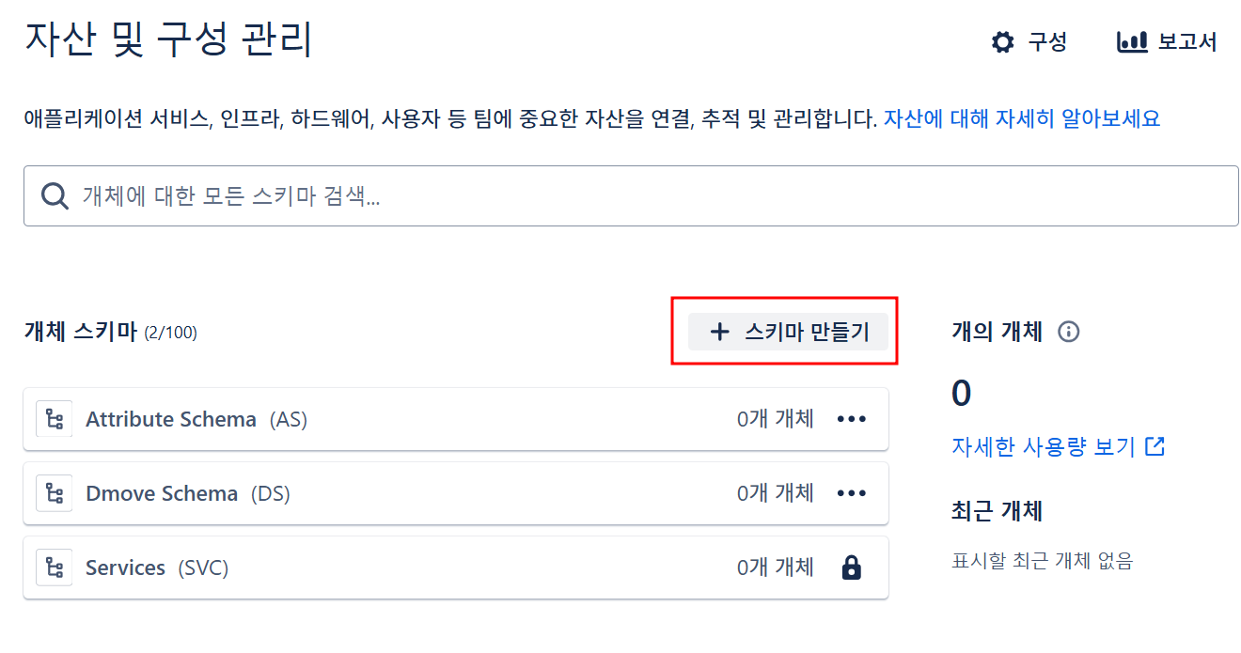This screenshot has height=653, width=1241.
Task: Focus the 모든 스키마 검색 input field
Action: [x=631, y=195]
